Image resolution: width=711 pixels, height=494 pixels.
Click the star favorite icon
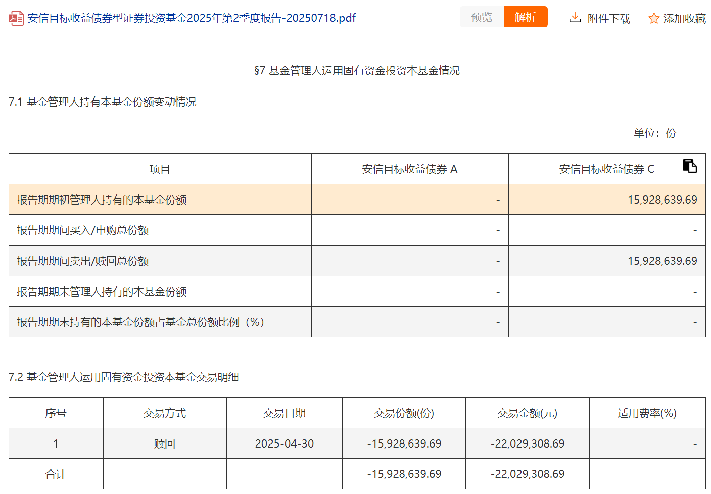coord(654,18)
